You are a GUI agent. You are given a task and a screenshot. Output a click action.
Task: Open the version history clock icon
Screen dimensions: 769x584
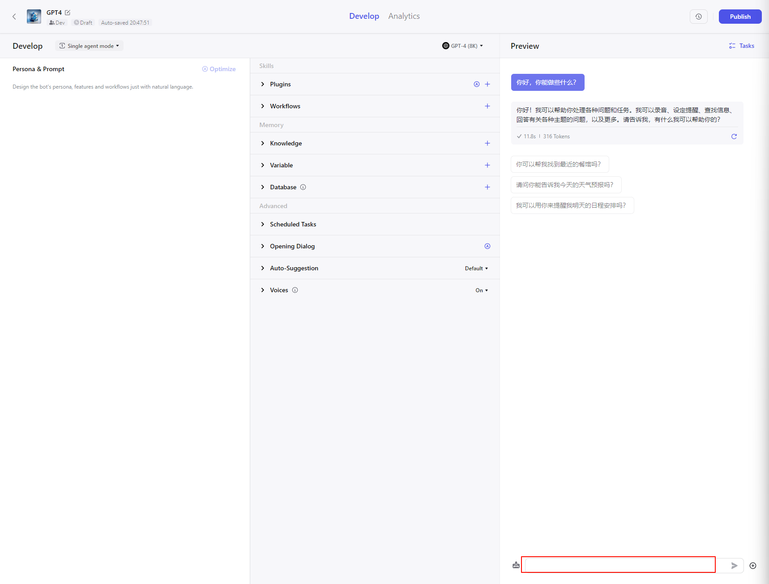point(698,17)
